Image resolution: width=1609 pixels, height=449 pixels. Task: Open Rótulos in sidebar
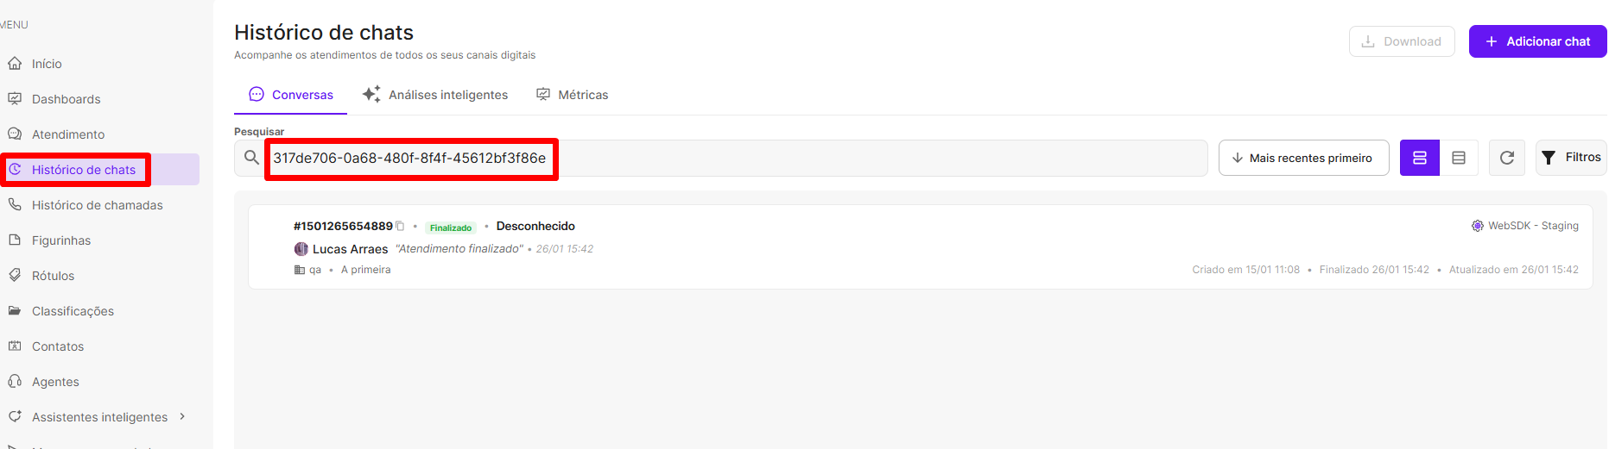pos(53,276)
